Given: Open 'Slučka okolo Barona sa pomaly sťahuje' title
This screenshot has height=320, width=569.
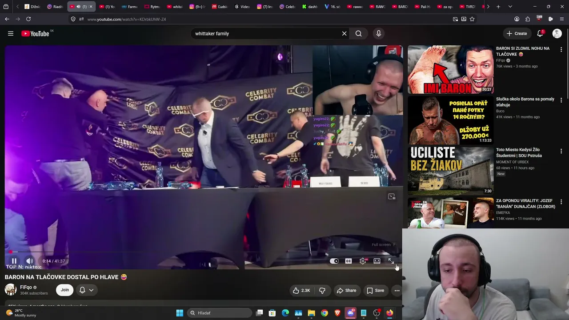Looking at the screenshot, I should [x=525, y=102].
